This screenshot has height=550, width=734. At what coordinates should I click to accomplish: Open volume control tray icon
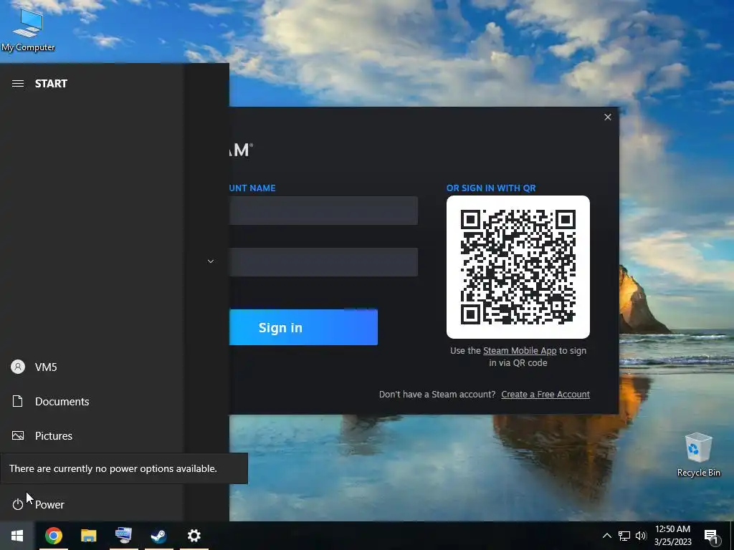641,536
